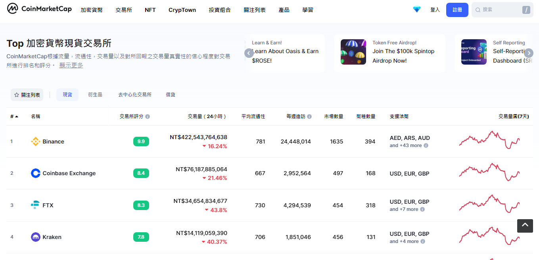Click info icon next to FTX +7 more

[422, 209]
